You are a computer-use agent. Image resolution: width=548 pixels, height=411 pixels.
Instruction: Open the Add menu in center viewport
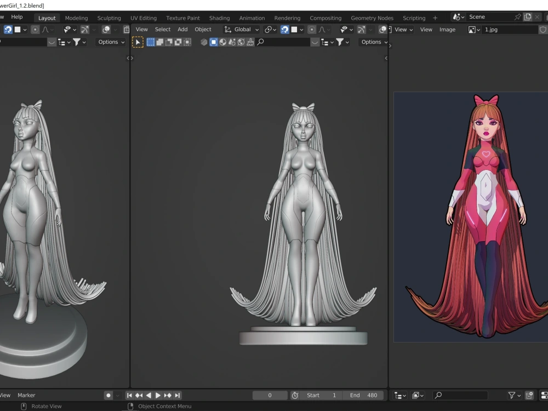tap(182, 30)
